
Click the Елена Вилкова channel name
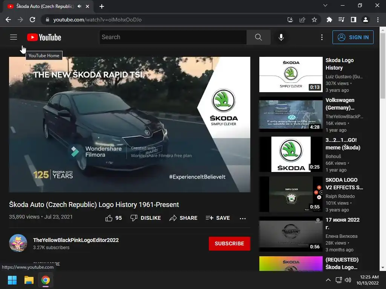(342, 236)
